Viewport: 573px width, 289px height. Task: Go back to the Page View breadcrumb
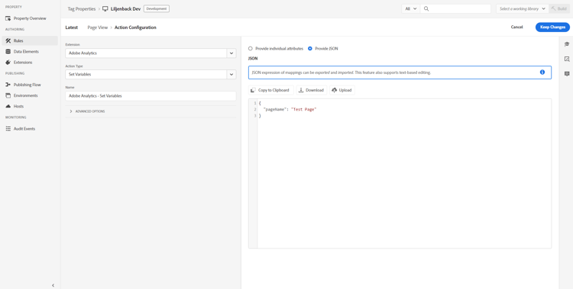tap(98, 27)
